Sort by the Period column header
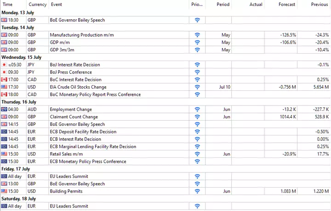 pyautogui.click(x=223, y=5)
